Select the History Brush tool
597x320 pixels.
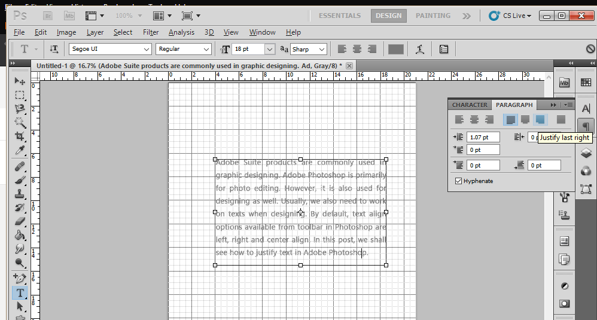(20, 208)
